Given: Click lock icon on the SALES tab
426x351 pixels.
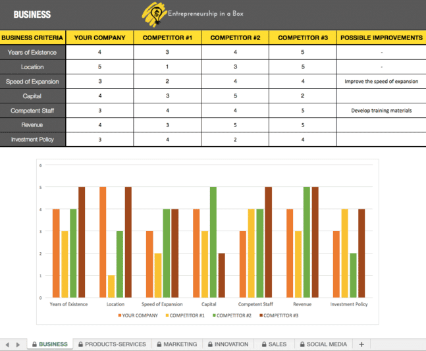Looking at the screenshot, I should 263,344.
